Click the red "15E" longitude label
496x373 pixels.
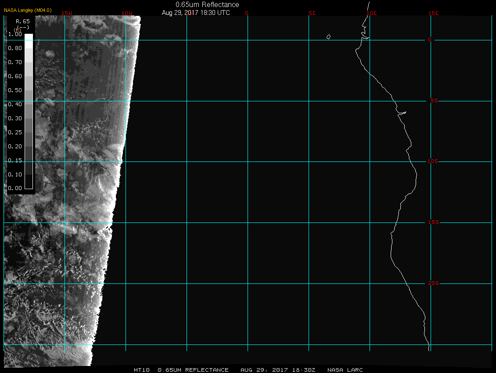coord(433,13)
